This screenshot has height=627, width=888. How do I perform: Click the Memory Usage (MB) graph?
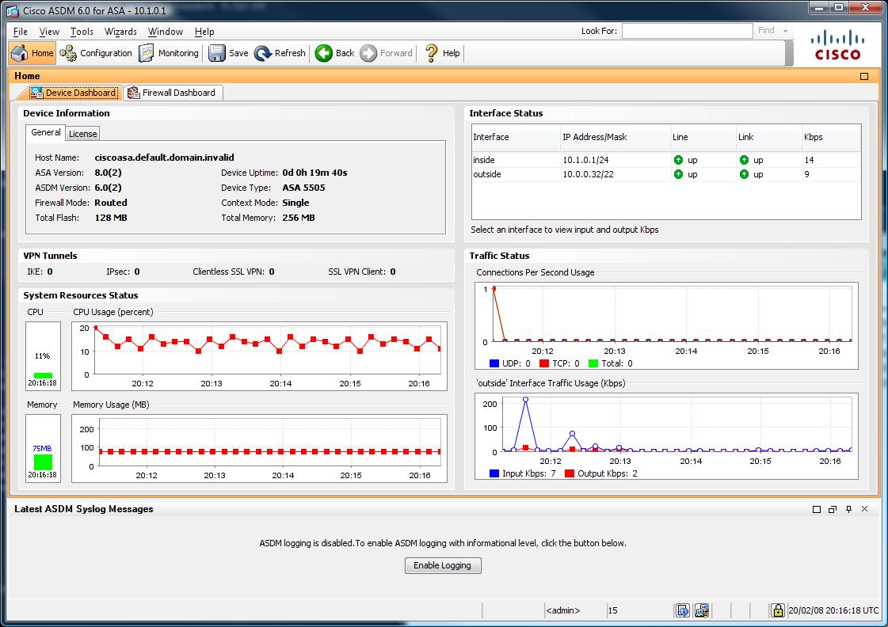[x=259, y=448]
